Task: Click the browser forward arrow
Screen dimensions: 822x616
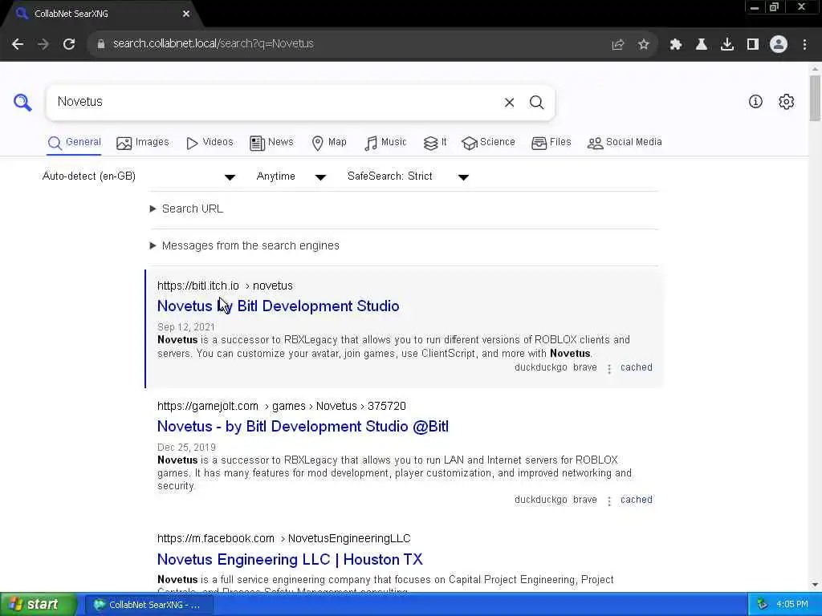Action: (x=43, y=44)
